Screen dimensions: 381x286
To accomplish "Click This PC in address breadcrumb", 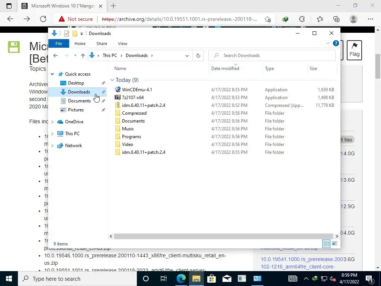I will click(x=110, y=55).
